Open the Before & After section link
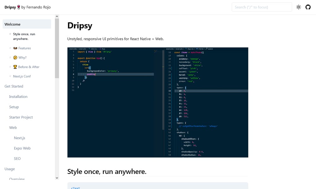The image size is (316, 189). [x=28, y=67]
